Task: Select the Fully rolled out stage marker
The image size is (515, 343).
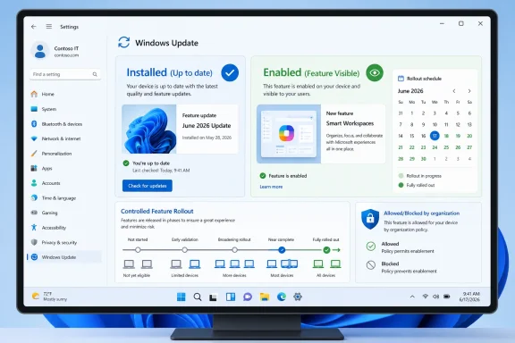Action: (326, 250)
